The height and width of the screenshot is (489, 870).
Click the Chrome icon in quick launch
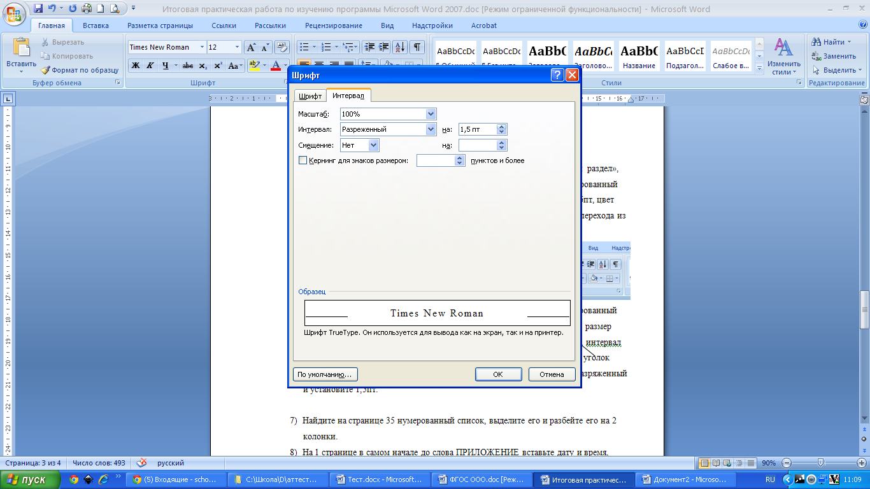[x=74, y=479]
